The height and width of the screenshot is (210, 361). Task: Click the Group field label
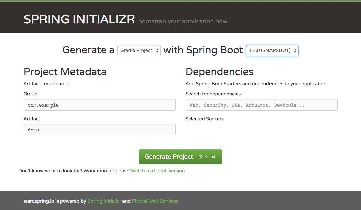pos(30,94)
